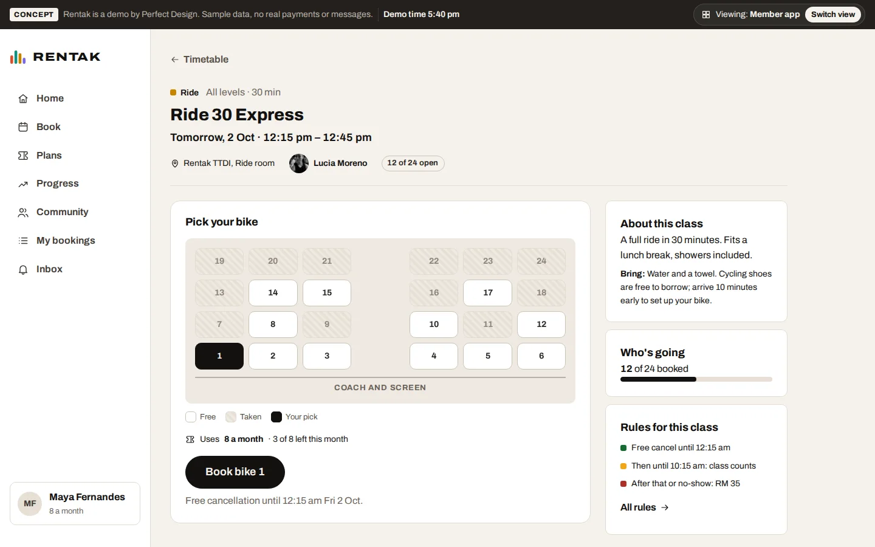Click the back arrow beside Timetable

174,60
